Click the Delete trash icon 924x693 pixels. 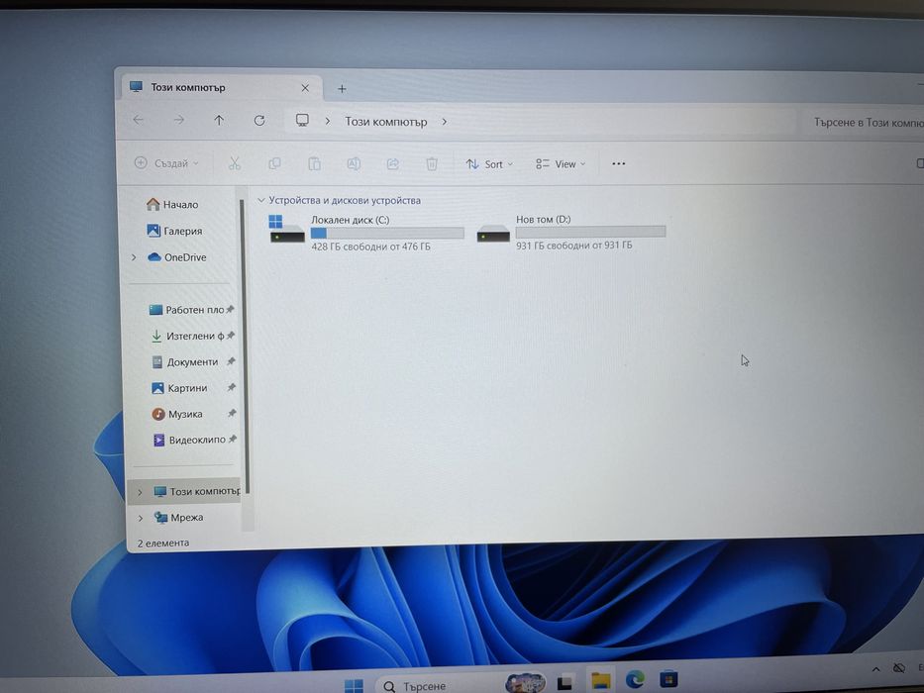point(432,163)
